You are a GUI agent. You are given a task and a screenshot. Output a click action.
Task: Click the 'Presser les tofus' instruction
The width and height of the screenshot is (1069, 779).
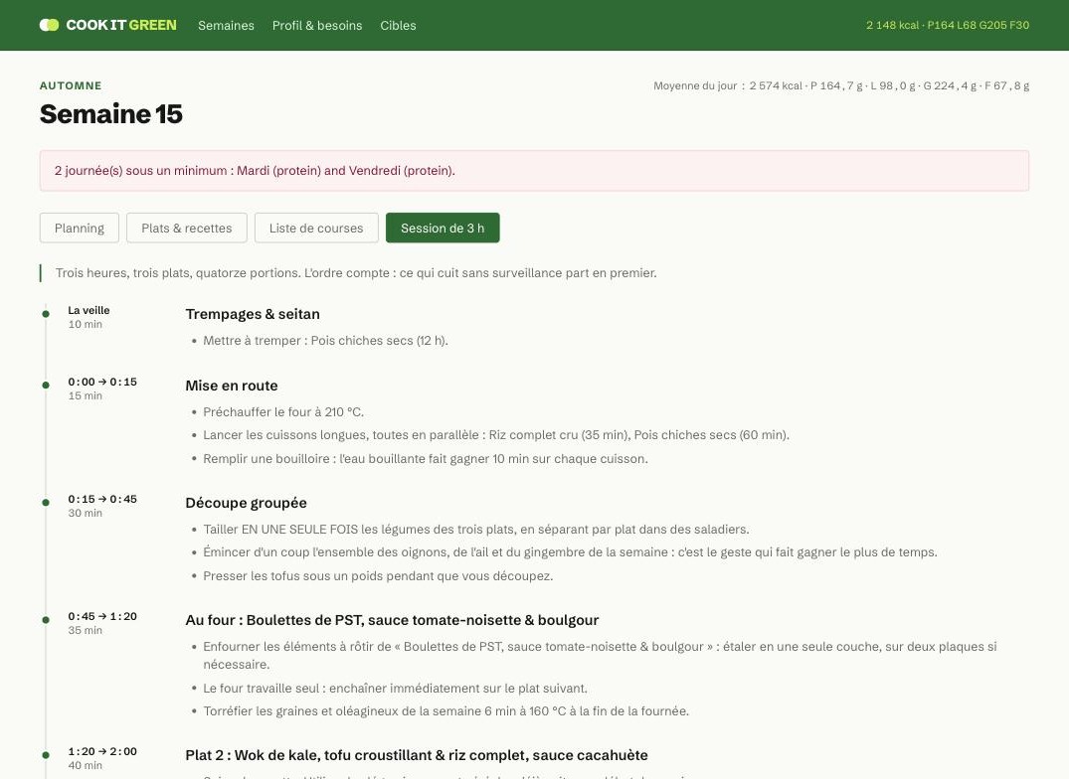[x=378, y=576]
